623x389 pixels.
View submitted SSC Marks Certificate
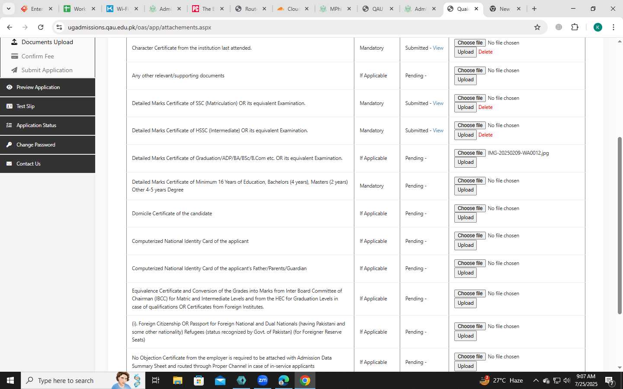tap(438, 103)
